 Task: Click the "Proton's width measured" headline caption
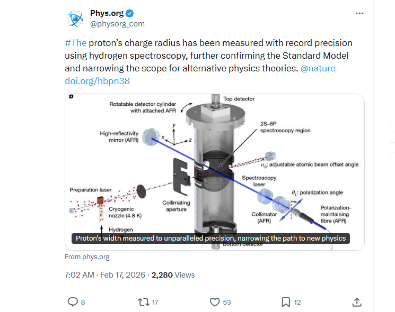pyautogui.click(x=210, y=238)
